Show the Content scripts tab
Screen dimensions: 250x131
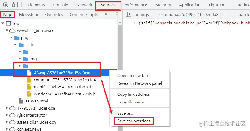click(84, 15)
